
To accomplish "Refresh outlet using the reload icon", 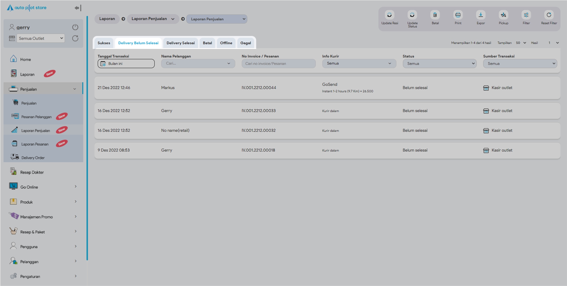I will tap(75, 38).
